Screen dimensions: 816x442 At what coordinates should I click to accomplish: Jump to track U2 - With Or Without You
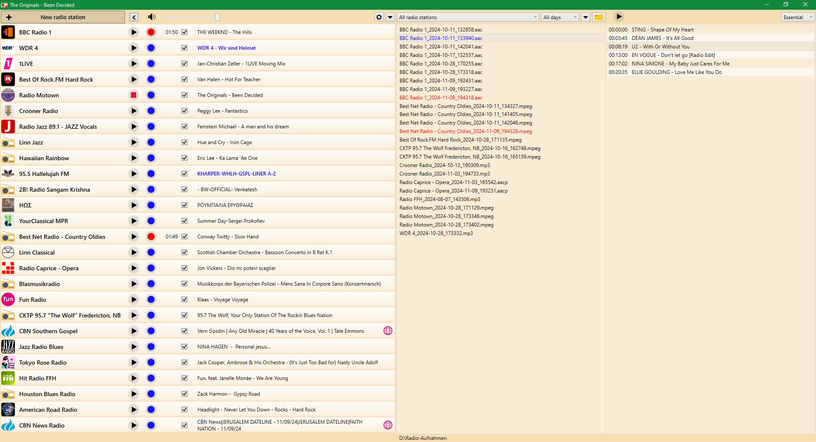click(x=660, y=47)
